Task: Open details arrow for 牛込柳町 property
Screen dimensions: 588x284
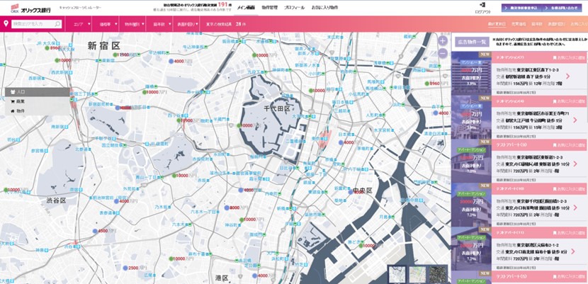Action: (x=575, y=120)
